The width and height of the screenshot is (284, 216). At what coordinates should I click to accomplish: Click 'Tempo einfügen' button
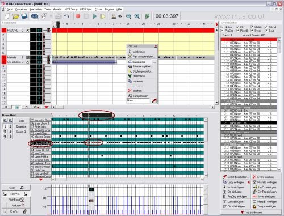pos(264,206)
